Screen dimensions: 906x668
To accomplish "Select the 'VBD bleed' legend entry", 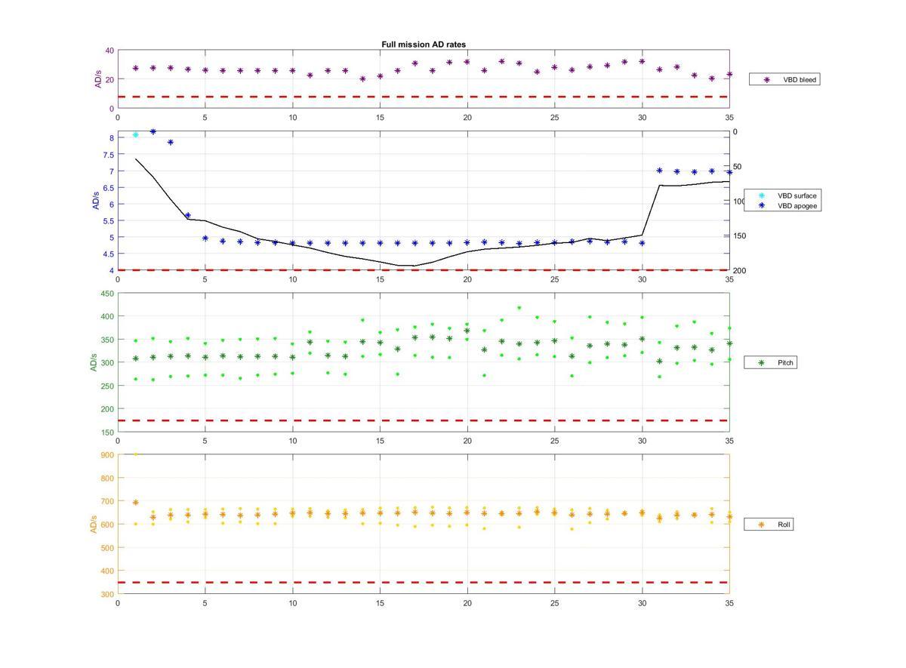I will [x=784, y=79].
